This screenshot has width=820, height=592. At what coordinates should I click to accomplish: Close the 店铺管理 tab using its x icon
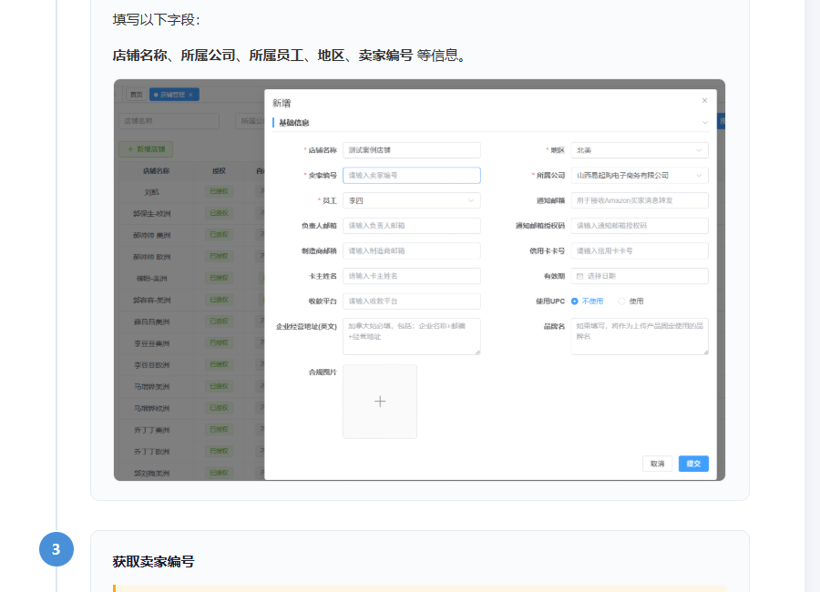(x=191, y=95)
